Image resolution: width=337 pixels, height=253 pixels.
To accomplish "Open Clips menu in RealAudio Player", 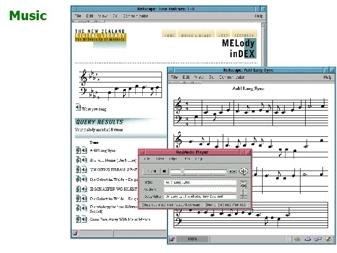I will 173,159.
